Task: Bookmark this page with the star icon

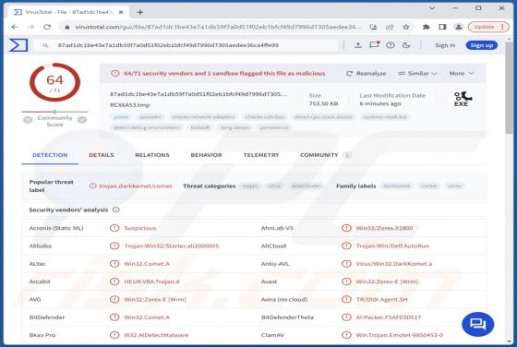Action: click(x=406, y=27)
